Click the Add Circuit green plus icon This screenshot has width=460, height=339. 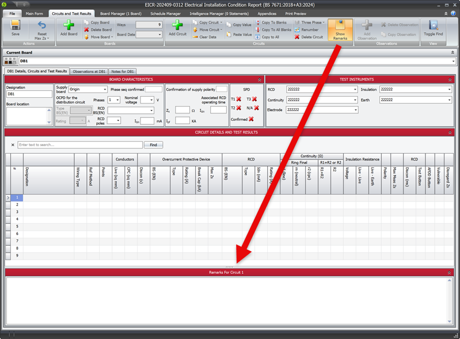177,25
